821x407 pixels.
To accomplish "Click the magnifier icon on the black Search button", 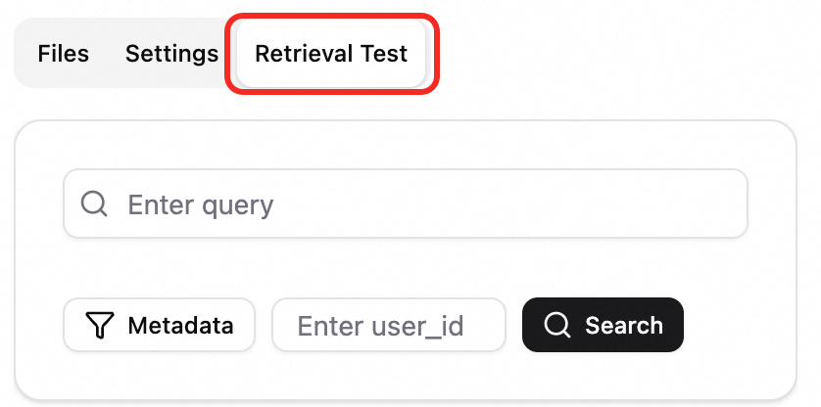I will (556, 325).
